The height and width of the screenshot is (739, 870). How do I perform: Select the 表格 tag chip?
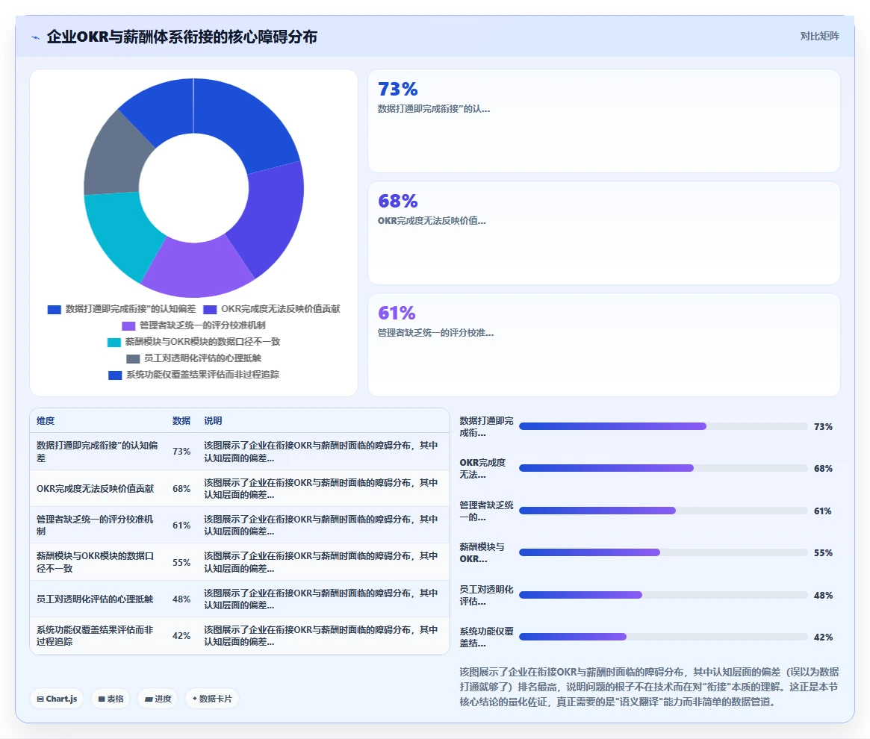click(111, 699)
